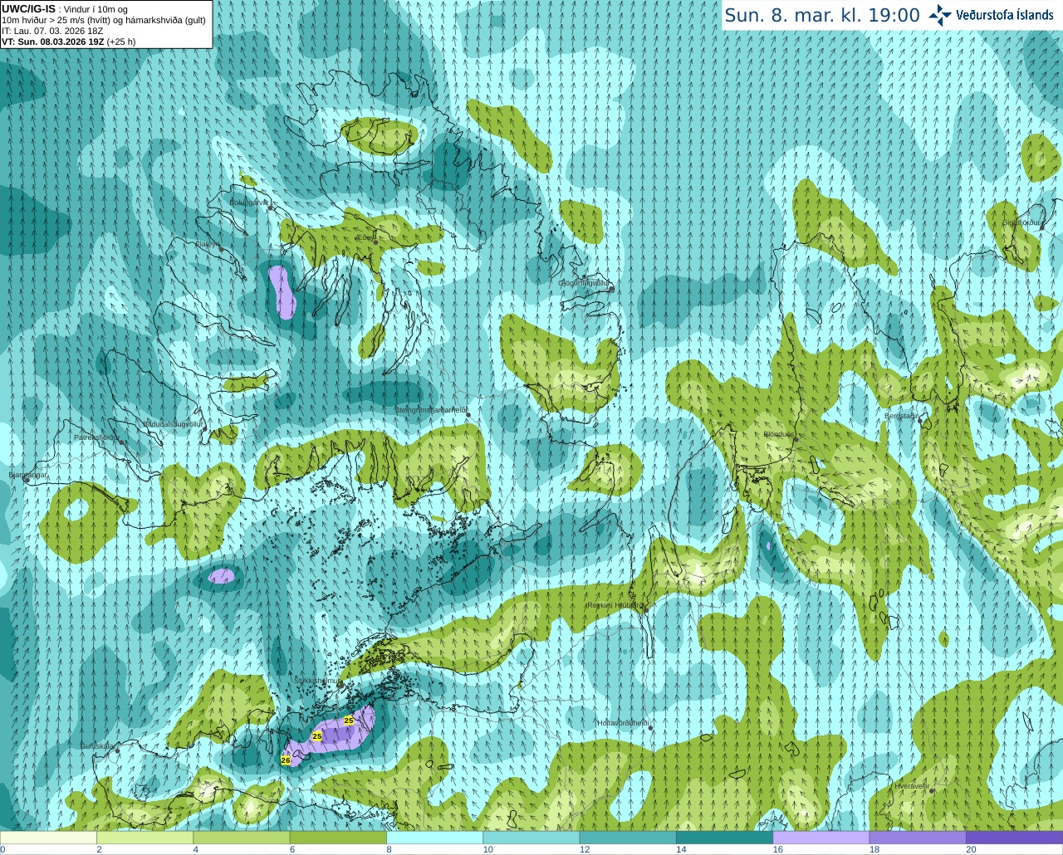
Task: Click the Bjargtangar station label
Action: (27, 475)
